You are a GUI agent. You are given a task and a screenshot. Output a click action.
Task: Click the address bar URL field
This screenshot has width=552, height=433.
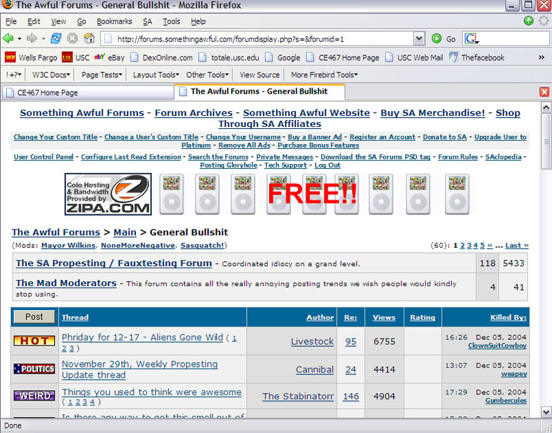pyautogui.click(x=257, y=39)
